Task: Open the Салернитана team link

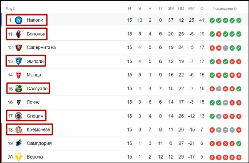Action: point(41,48)
